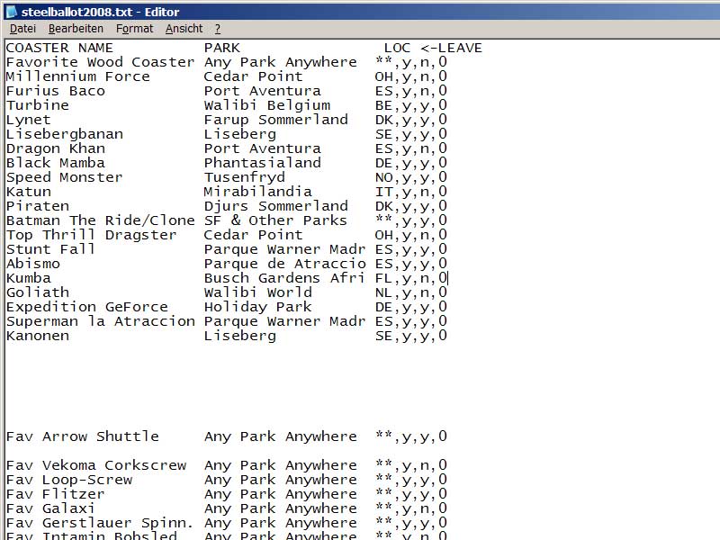Image resolution: width=720 pixels, height=540 pixels.
Task: Place cursor in Lisebergbanan coaster name
Action: (64, 134)
